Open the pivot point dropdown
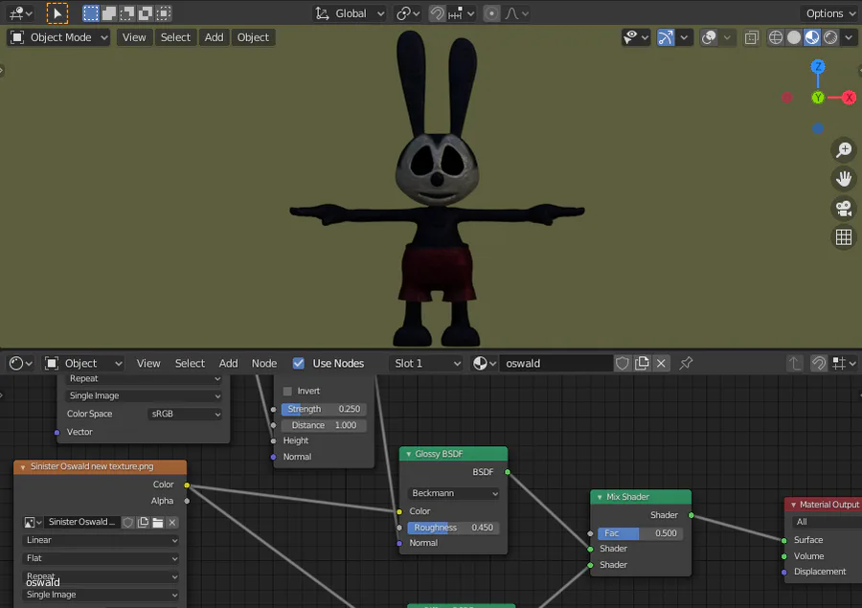The height and width of the screenshot is (608, 862). tap(408, 13)
